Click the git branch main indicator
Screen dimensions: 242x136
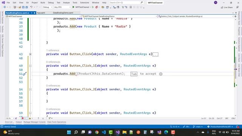coord(197,127)
